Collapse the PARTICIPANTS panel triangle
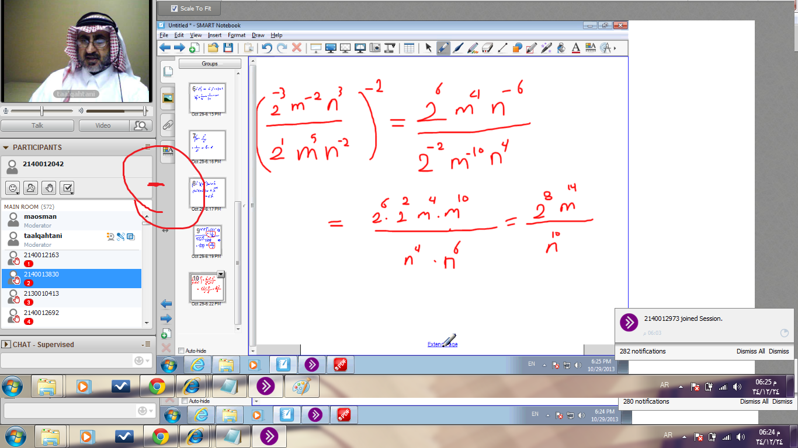798x448 pixels. [x=6, y=148]
